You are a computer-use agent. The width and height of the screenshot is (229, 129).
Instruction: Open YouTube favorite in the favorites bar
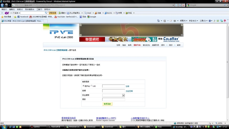[66, 17]
